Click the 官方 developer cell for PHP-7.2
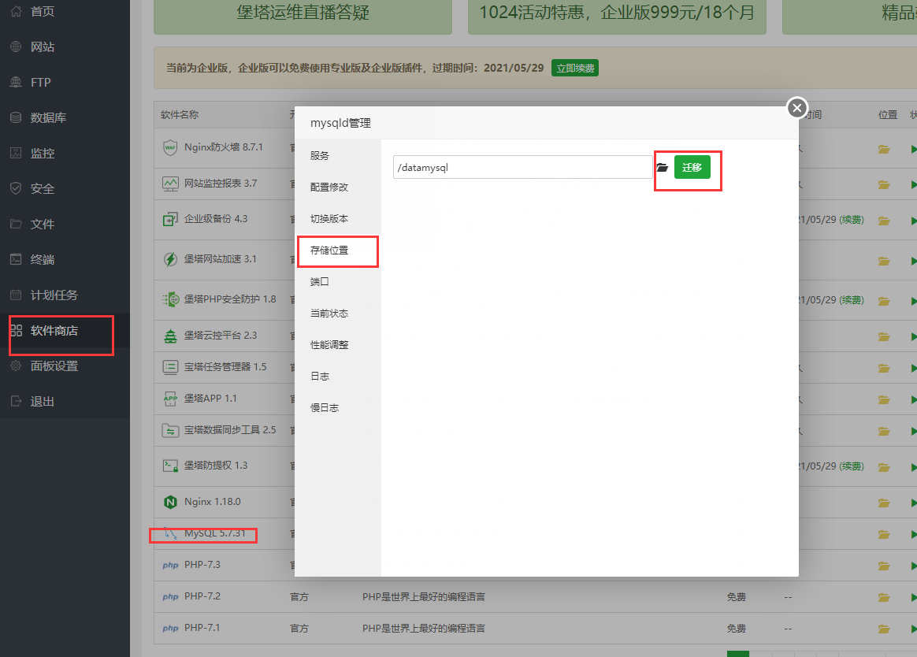The image size is (917, 657). 299,597
